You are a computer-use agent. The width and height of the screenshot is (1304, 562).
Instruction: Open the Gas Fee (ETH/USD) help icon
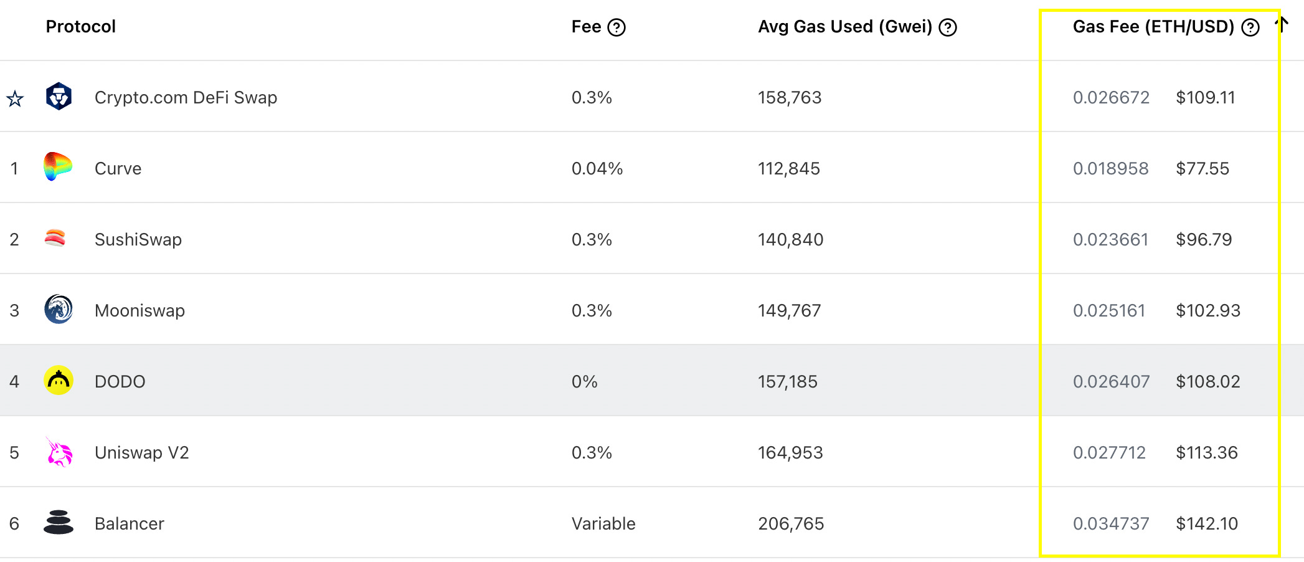1250,27
